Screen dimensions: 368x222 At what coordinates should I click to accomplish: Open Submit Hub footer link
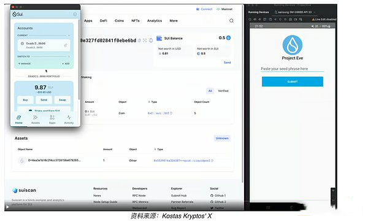179,196
